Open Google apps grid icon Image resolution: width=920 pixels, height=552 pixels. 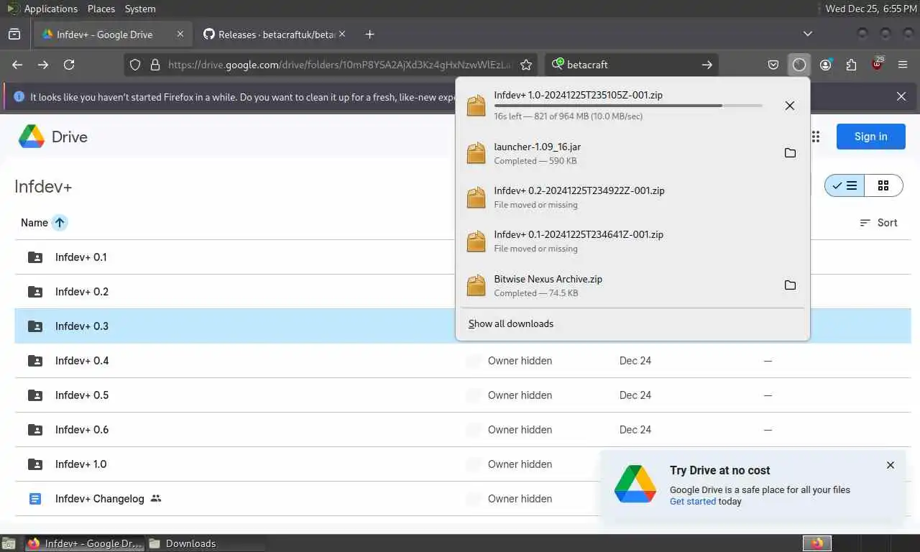click(x=816, y=137)
